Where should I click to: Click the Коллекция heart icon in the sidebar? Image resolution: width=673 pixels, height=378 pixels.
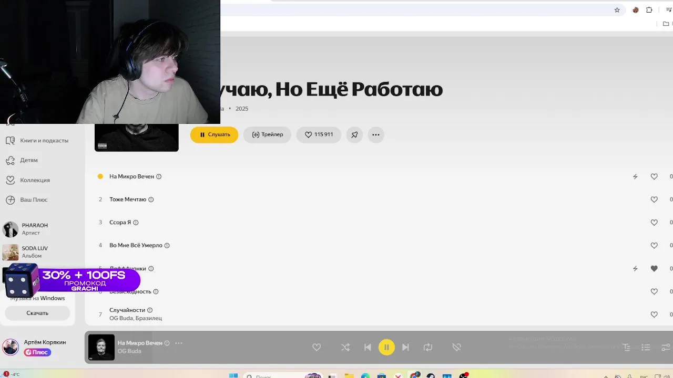[10, 180]
